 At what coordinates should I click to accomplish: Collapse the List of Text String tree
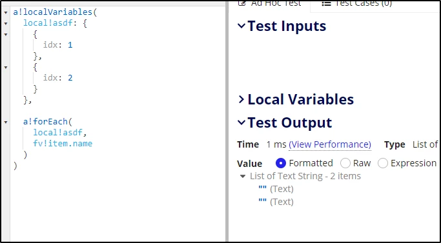point(243,177)
